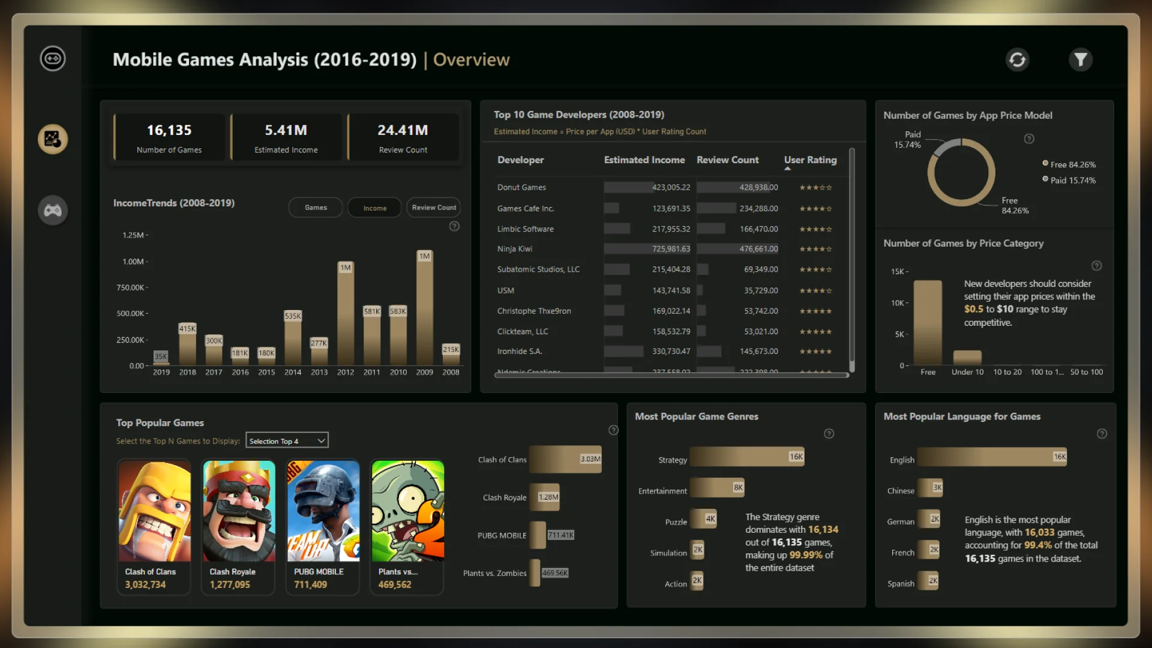Viewport: 1152px width, 648px height.
Task: Click the PUBG MOBILE thumbnail
Action: pos(323,511)
